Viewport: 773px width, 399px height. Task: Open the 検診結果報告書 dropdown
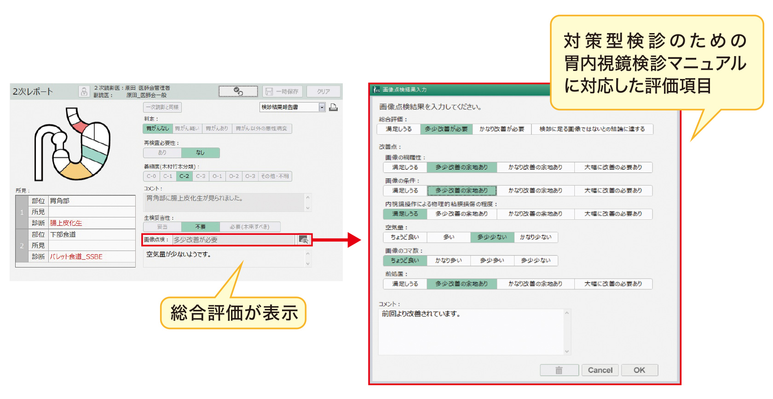[293, 107]
